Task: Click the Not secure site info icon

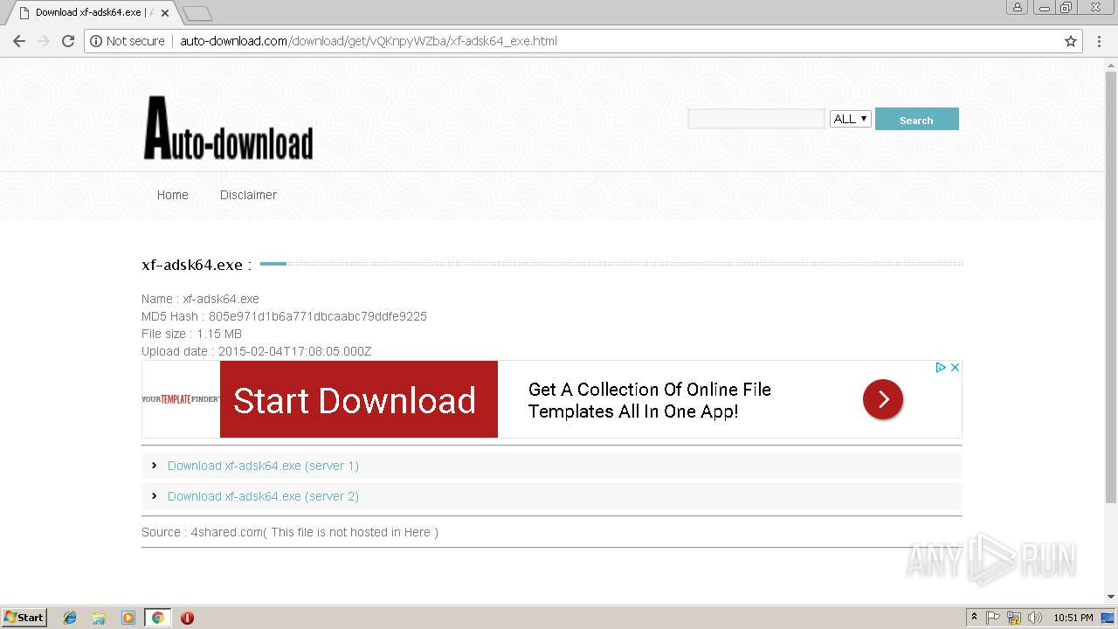Action: (x=96, y=41)
